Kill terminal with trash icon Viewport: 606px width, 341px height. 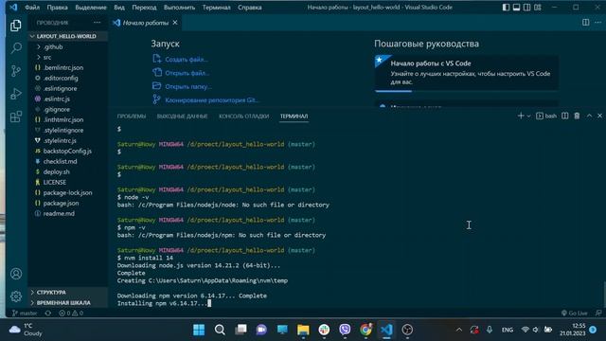coord(577,116)
